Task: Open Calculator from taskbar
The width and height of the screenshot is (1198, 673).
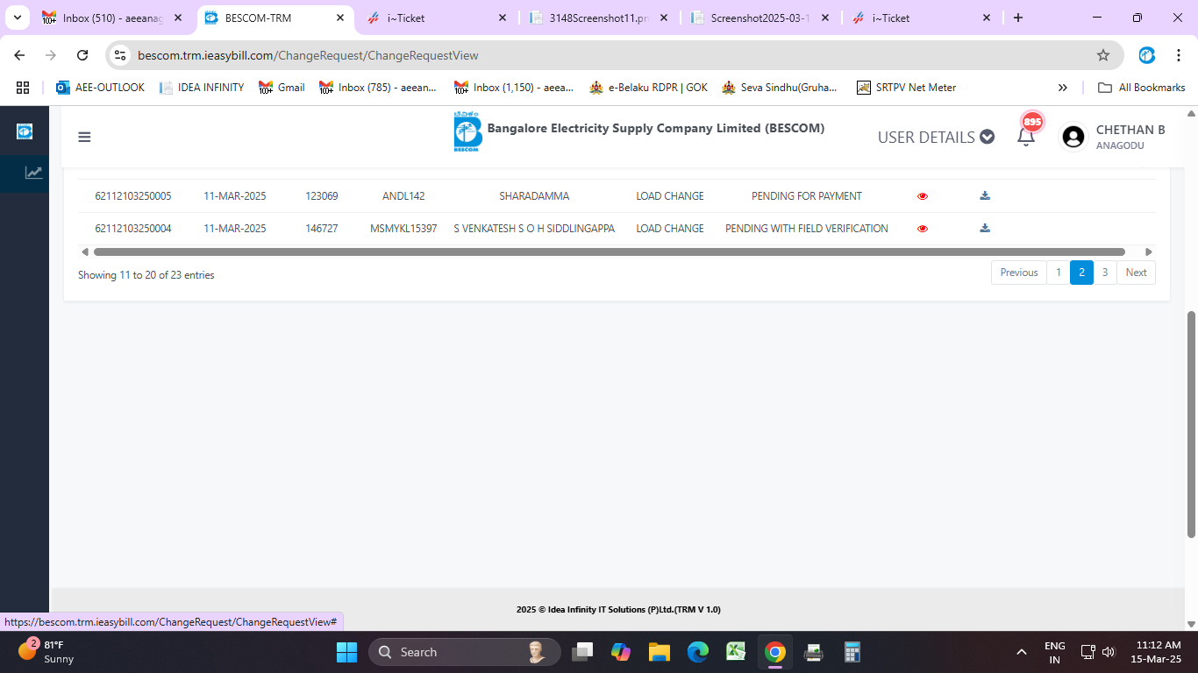Action: [851, 652]
